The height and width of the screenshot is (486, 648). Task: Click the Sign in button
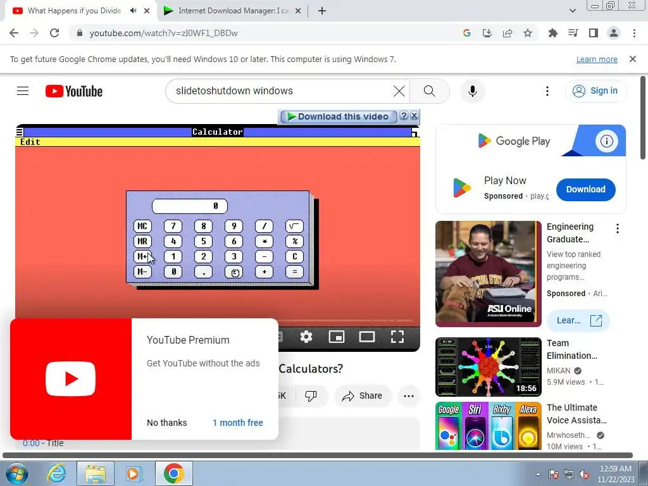click(595, 91)
